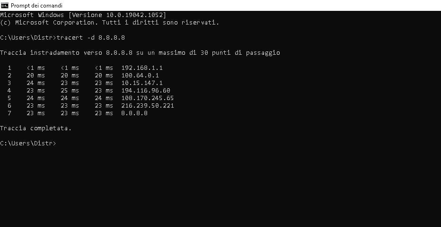The height and width of the screenshot is (227, 441).
Task: Click the hop address 100.64.0.1
Action: pyautogui.click(x=140, y=76)
